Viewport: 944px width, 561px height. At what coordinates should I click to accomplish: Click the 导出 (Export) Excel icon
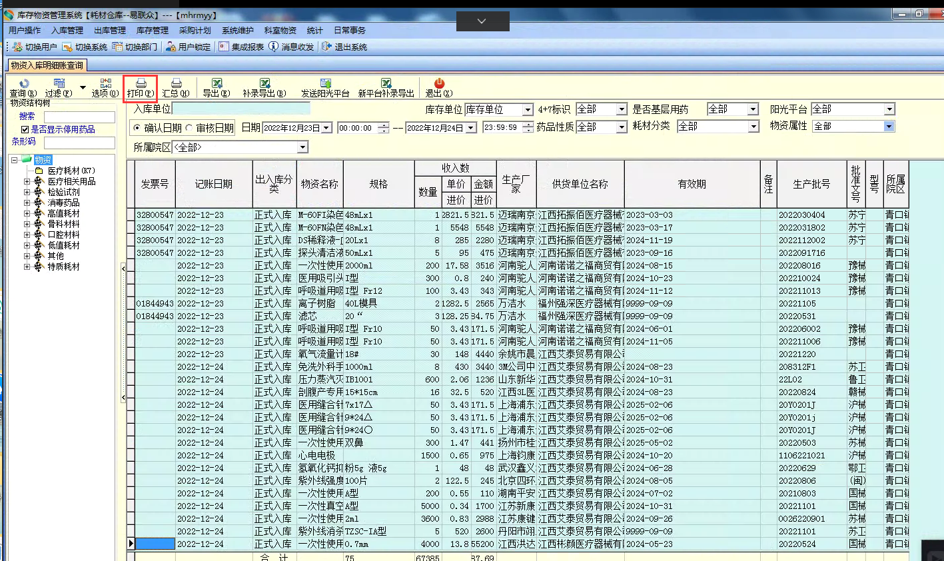coord(217,83)
